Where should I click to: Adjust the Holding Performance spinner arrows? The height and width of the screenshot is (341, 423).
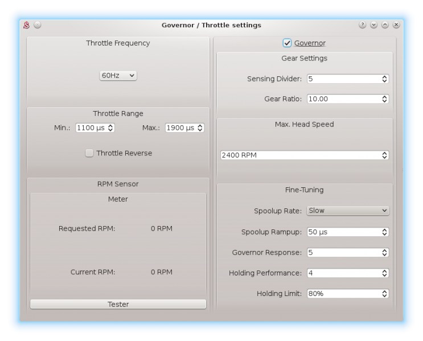385,273
